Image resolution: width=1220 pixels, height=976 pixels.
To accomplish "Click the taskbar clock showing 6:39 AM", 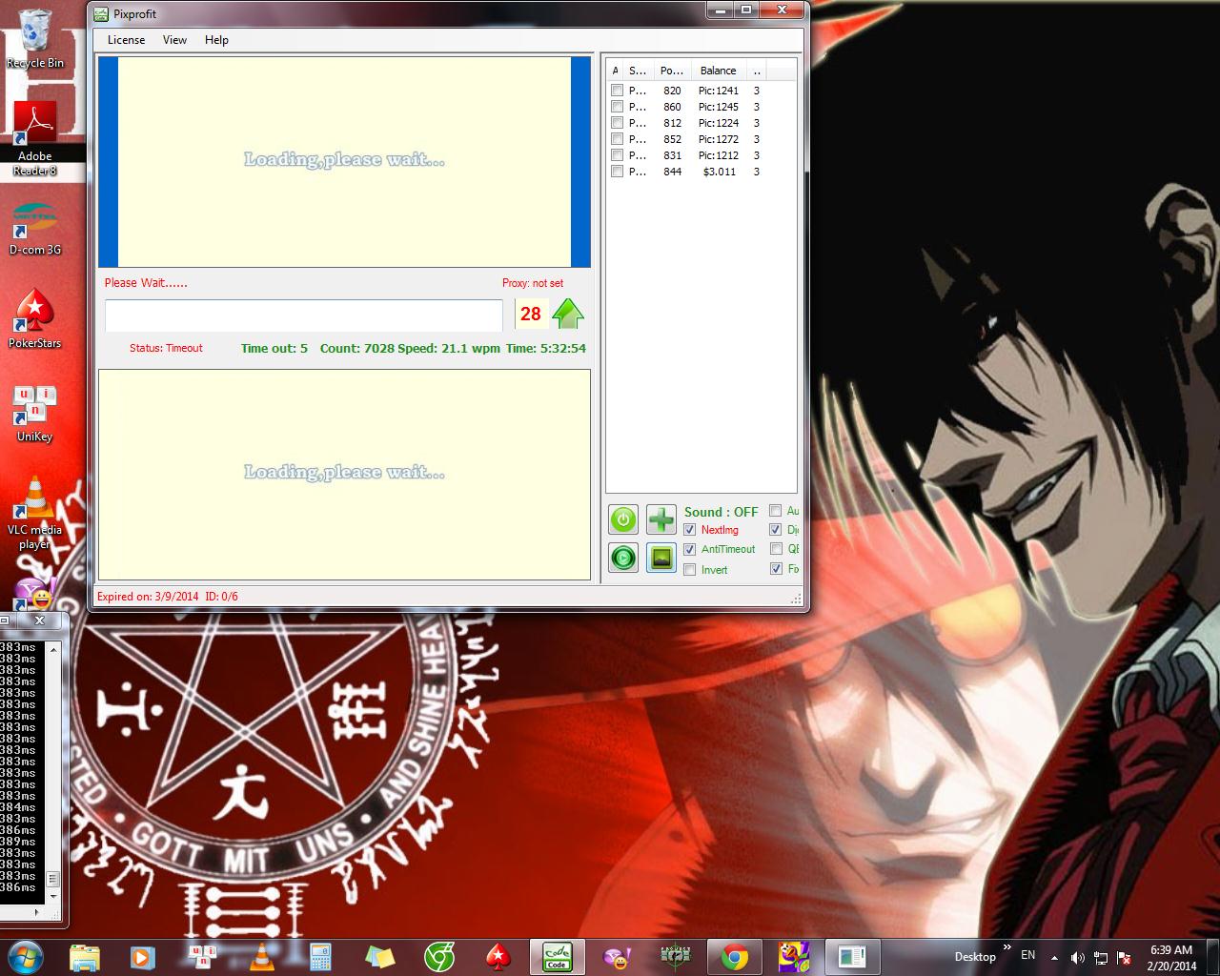I will (1171, 958).
